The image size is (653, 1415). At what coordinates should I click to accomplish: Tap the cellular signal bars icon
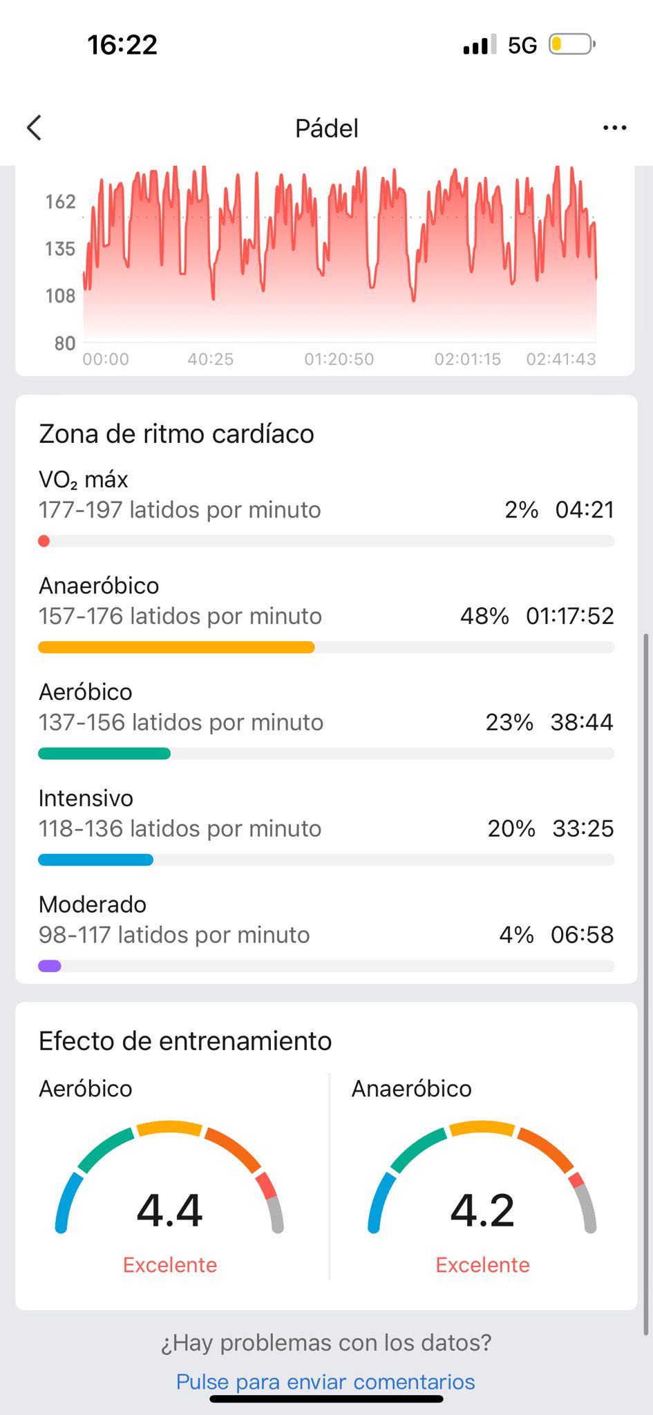[x=480, y=45]
